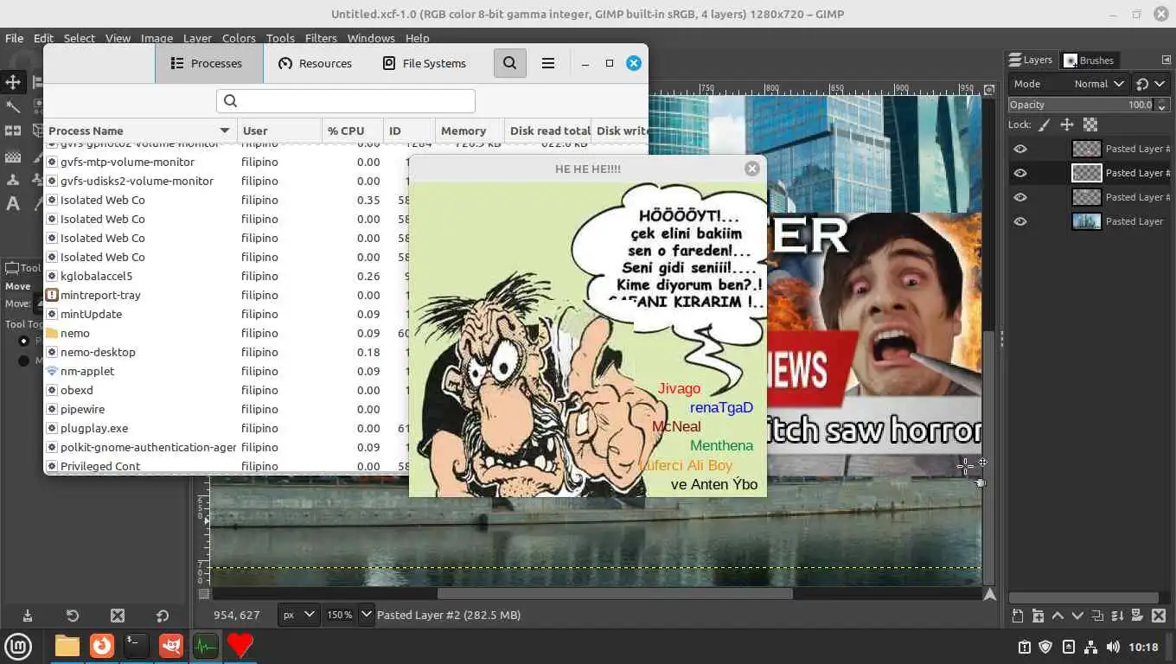Viewport: 1176px width, 664px height.
Task: Open the volume control in system tray
Action: click(1113, 647)
